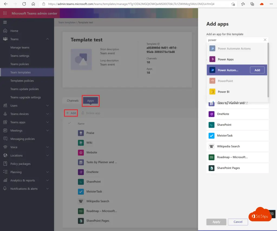Screen dimensions: 277x231
Task: Open Manage teams in sidebar
Action: click(20, 47)
